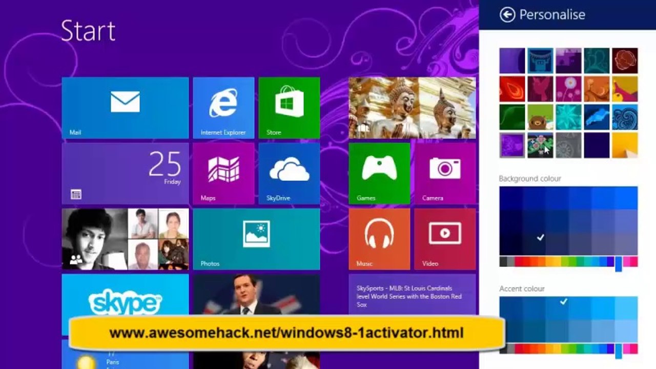656x369 pixels.
Task: Click the Accent colour hue slider handle
Action: [619, 350]
